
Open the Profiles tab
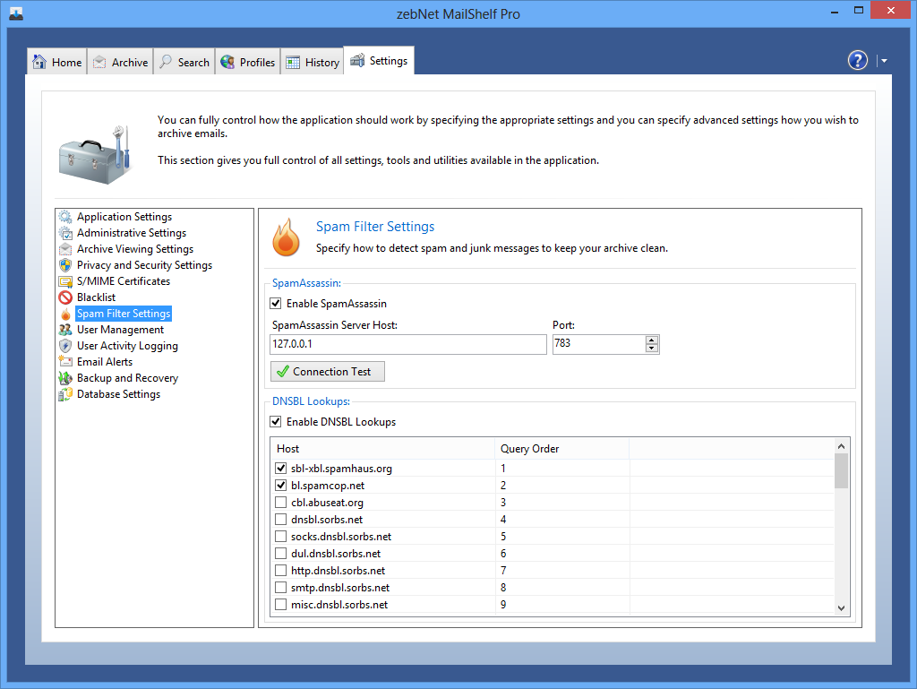247,62
